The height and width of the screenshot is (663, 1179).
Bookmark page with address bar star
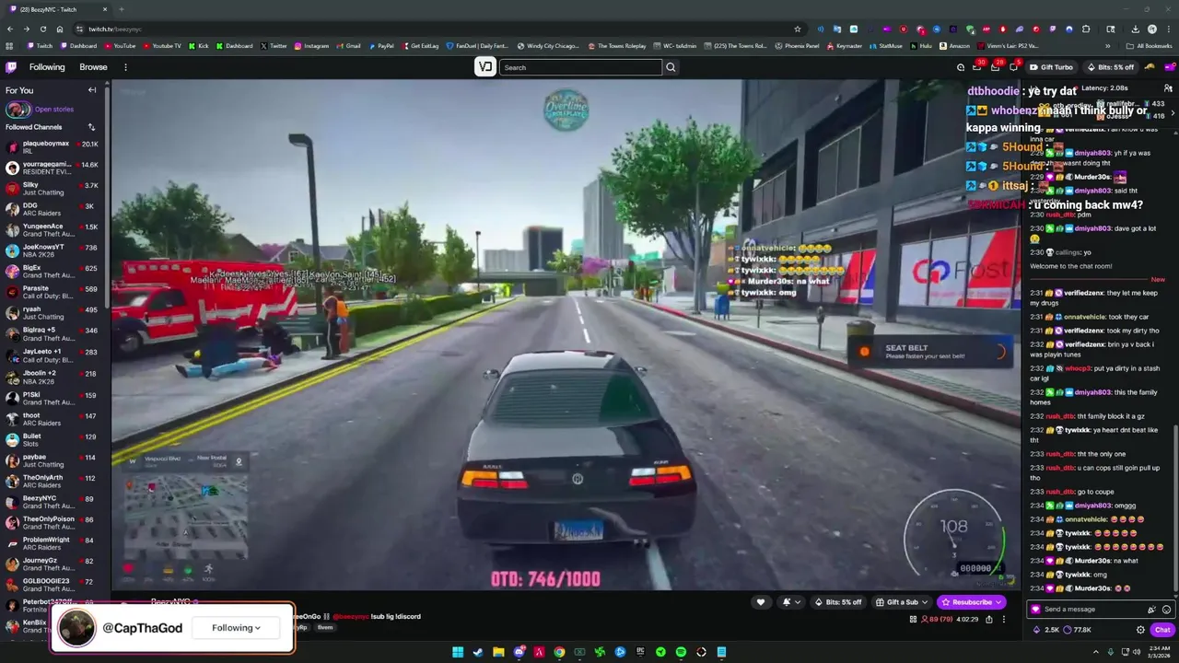coord(798,29)
